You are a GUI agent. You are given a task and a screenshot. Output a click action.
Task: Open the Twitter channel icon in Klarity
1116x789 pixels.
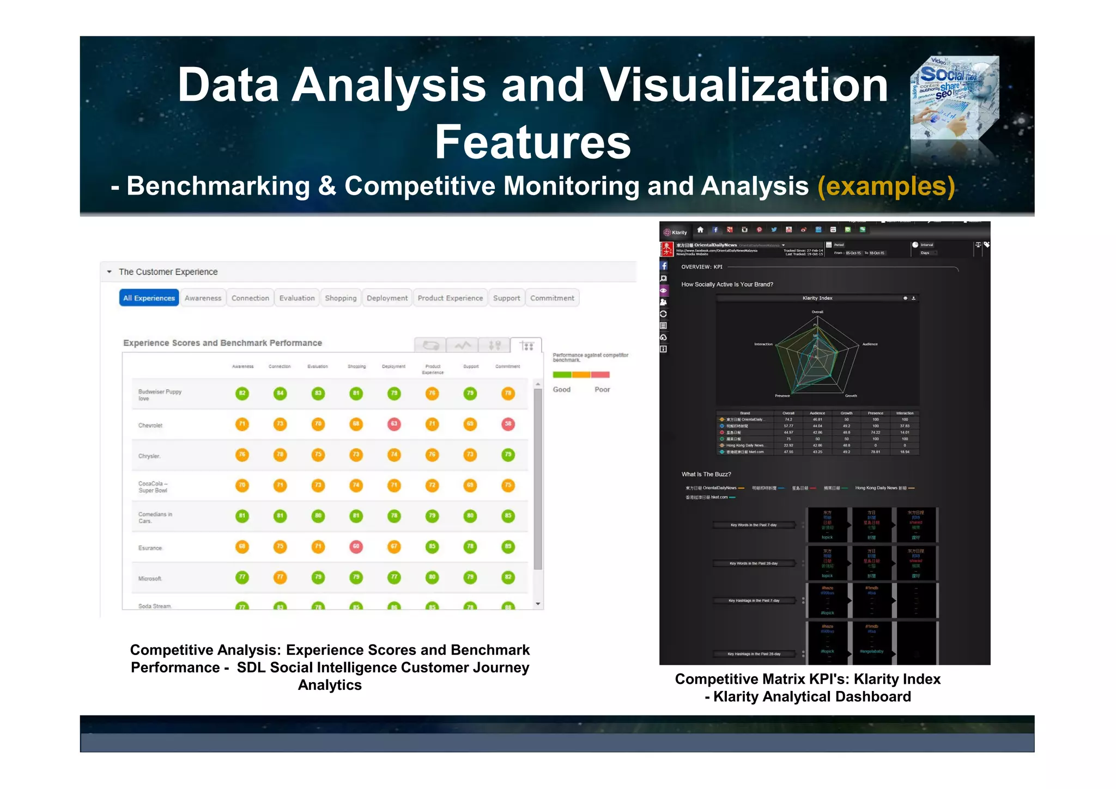(774, 230)
